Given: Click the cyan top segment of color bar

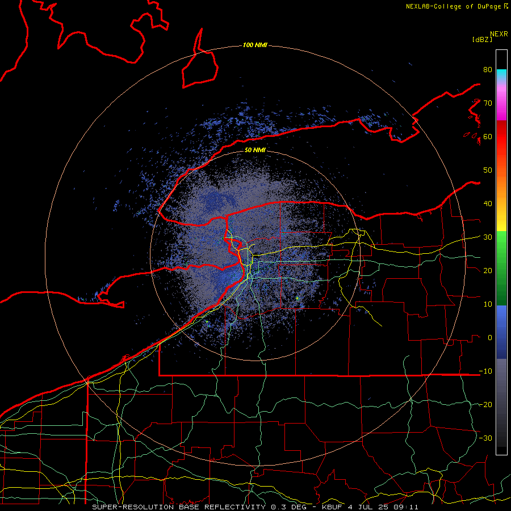Looking at the screenshot, I should tap(501, 74).
